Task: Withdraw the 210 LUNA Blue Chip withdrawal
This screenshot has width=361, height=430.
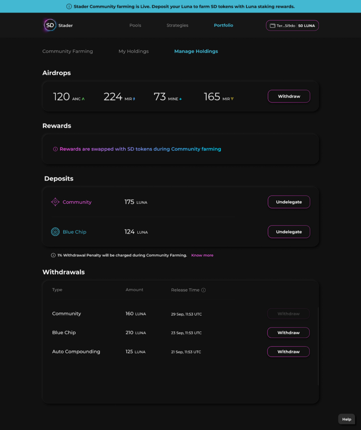Action: coord(288,333)
